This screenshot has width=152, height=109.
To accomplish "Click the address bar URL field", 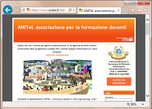I will point(48,10).
